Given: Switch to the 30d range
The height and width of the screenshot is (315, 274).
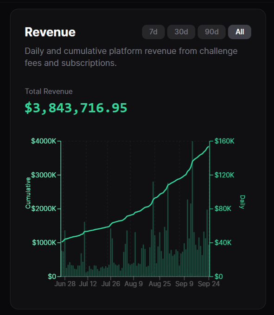Looking at the screenshot, I should coord(181,32).
